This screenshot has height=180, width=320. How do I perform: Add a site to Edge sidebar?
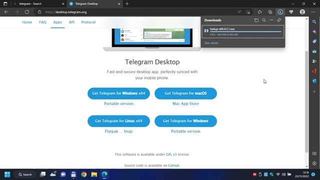314,91
